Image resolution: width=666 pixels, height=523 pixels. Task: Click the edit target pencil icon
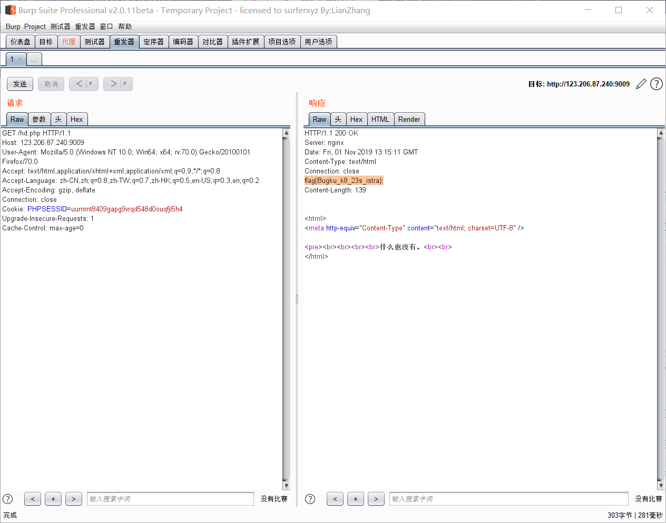tap(641, 84)
